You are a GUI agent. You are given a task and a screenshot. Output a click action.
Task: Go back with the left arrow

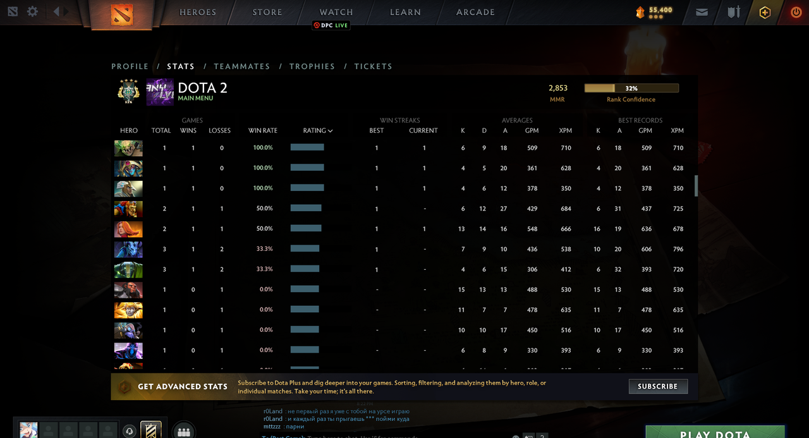coord(56,11)
